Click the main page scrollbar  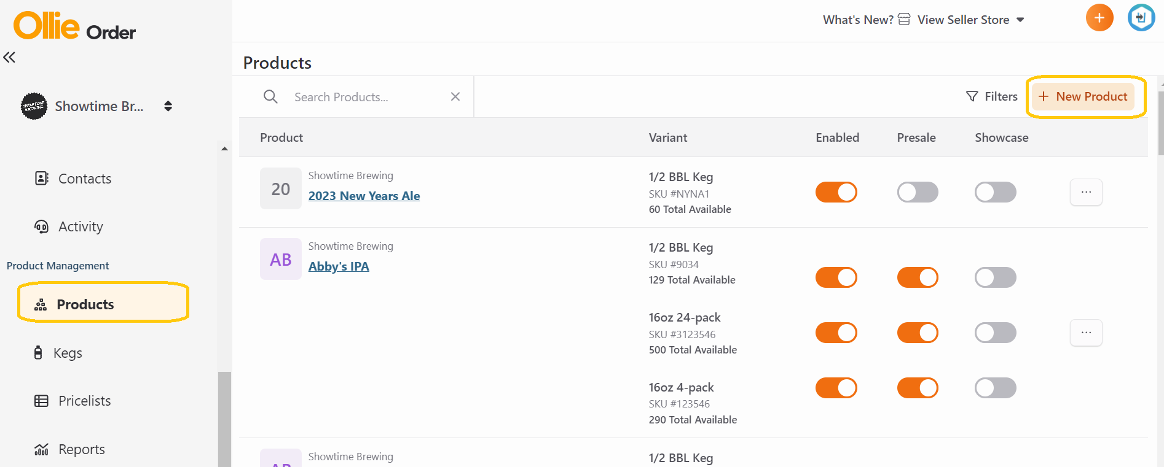click(x=1160, y=123)
